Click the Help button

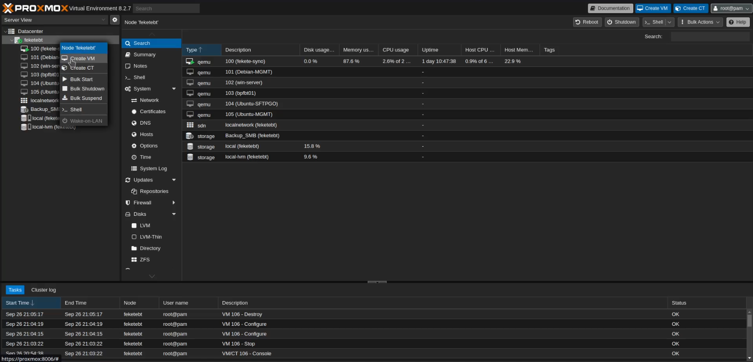tap(737, 22)
